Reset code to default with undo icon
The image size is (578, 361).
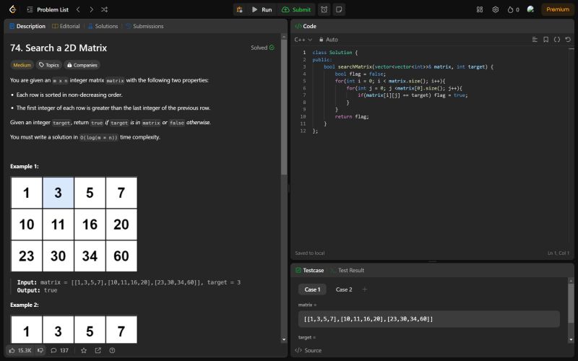[568, 40]
